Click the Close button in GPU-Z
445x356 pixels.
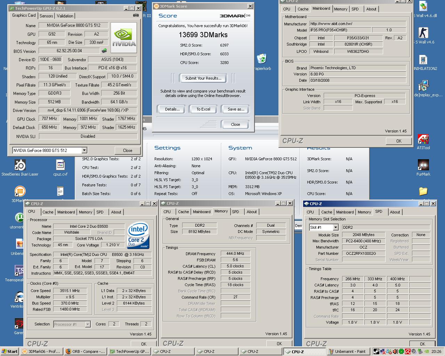click(128, 151)
